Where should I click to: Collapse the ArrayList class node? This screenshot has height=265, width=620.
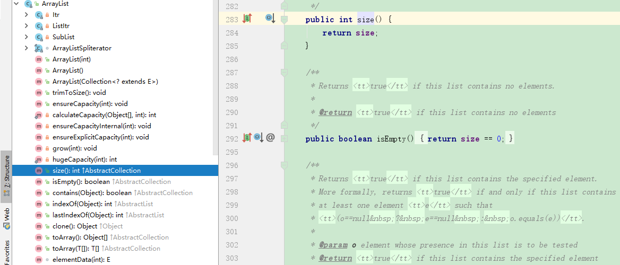[16, 4]
